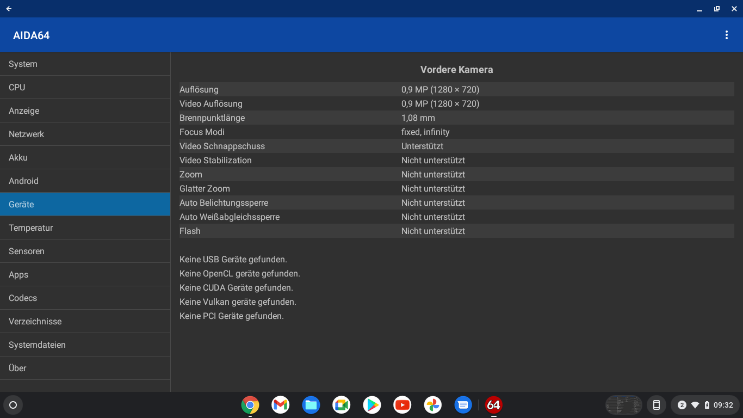The image size is (743, 418).
Task: Switch to the Anzeige section
Action: pyautogui.click(x=85, y=111)
